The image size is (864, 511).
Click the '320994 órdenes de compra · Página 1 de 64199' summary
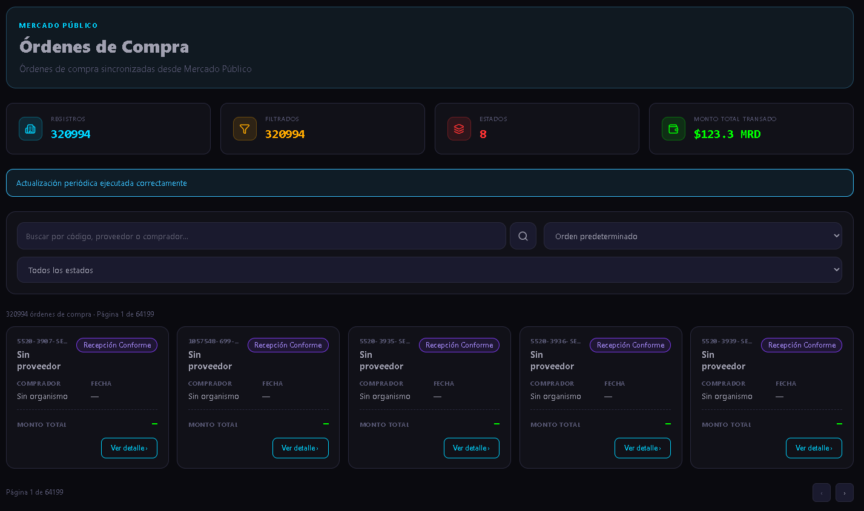[80, 314]
